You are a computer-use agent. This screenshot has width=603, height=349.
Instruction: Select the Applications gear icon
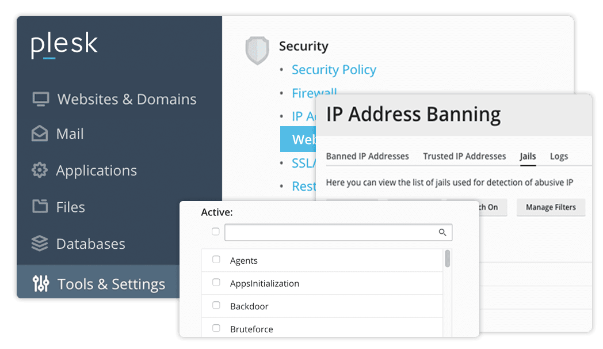tap(40, 170)
